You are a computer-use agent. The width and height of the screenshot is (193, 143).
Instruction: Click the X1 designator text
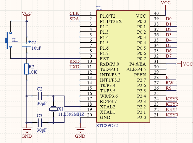61,109
